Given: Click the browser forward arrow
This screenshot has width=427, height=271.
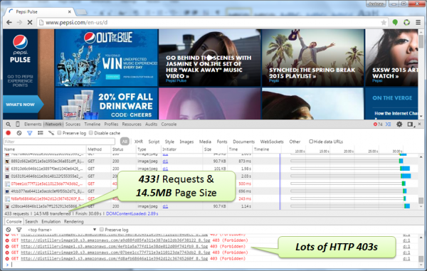Looking at the screenshot, I should coord(19,22).
